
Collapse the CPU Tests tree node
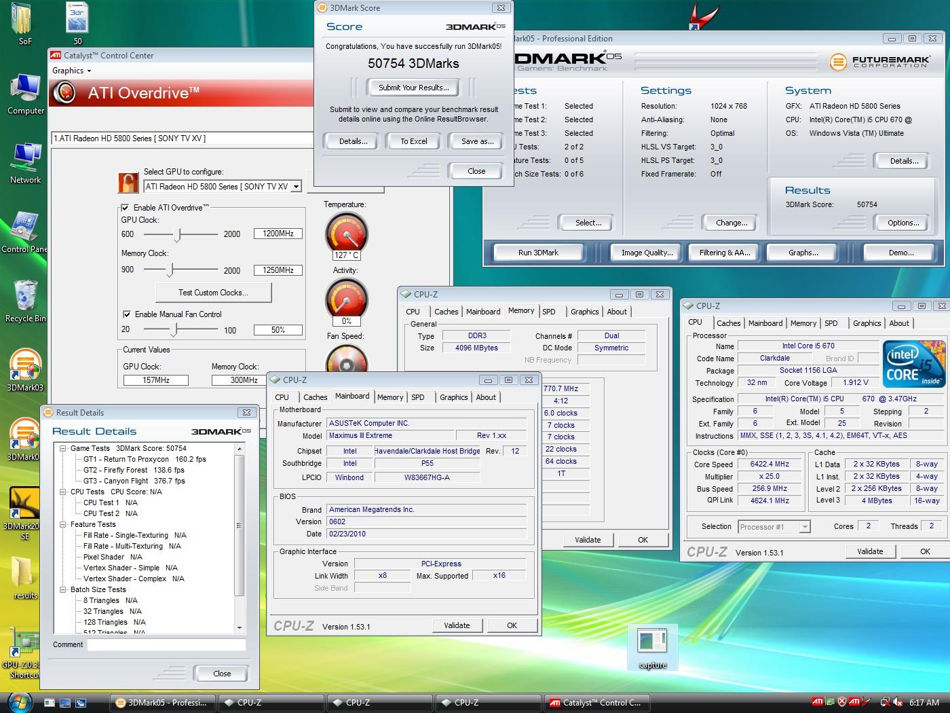63,492
